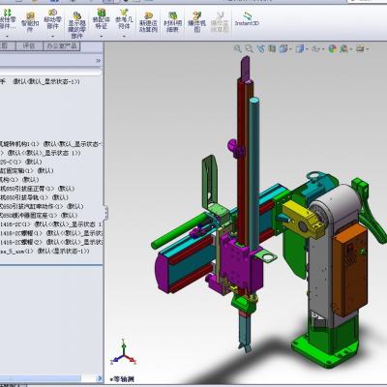Open the 参考几何体 Reference Geometry dropdown arrow
387x387 pixels.
pos(124,36)
